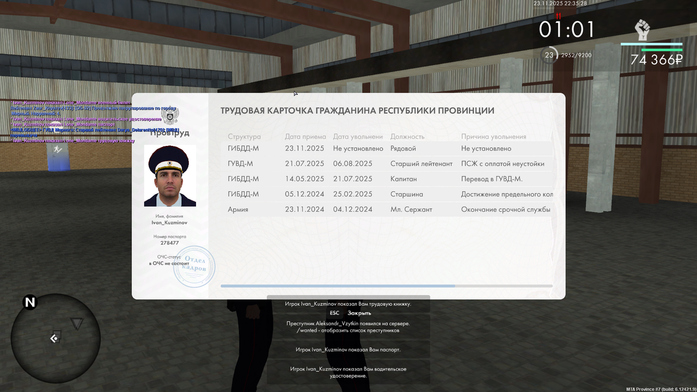Click the passport number 278477
Image resolution: width=697 pixels, height=392 pixels.
tap(169, 243)
